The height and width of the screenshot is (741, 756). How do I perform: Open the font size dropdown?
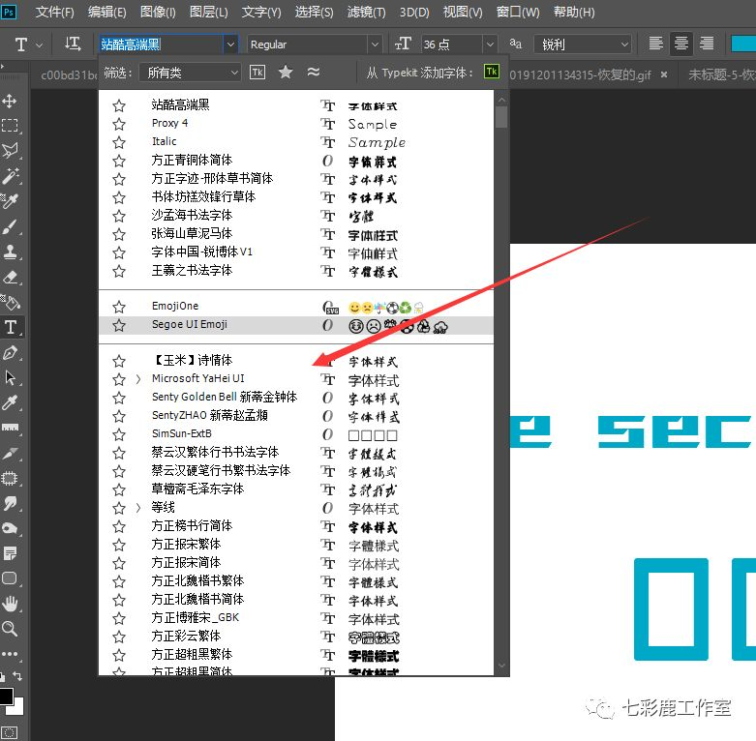click(490, 44)
